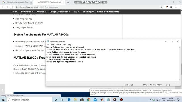182x102 pixels.
Task: Open the Bandicam red record taskbar icon
Action: pyautogui.click(x=121, y=100)
